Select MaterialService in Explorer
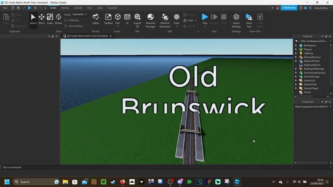Image resolution: width=333 pixels, height=187 pixels. click(x=312, y=57)
